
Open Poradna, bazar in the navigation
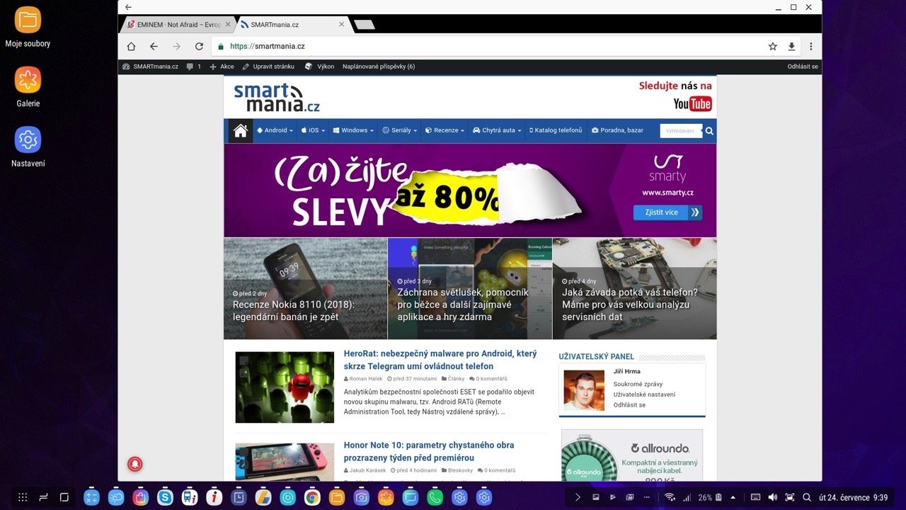(617, 130)
